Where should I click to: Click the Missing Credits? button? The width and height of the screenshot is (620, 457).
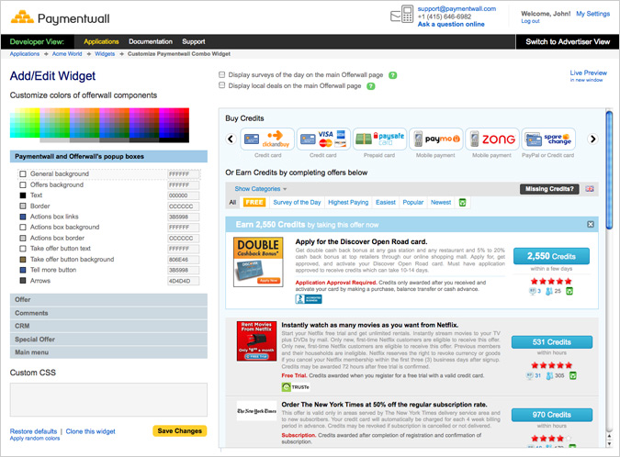click(549, 189)
